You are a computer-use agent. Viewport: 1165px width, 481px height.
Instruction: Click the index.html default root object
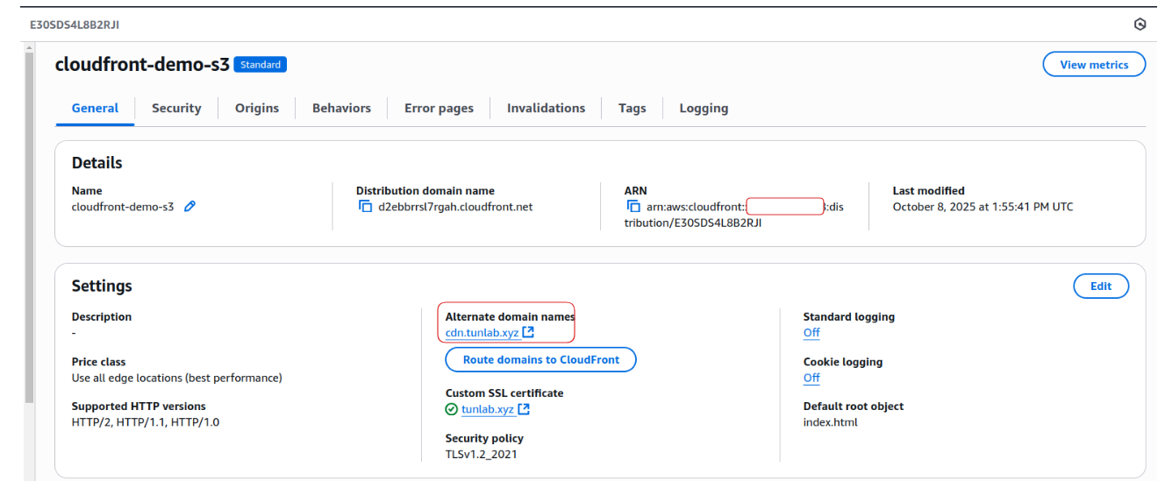[830, 422]
